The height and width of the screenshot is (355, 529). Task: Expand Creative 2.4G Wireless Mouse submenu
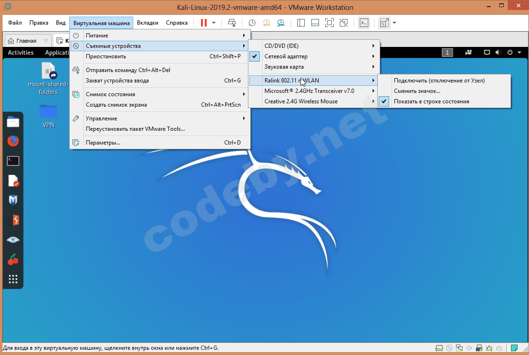(314, 101)
